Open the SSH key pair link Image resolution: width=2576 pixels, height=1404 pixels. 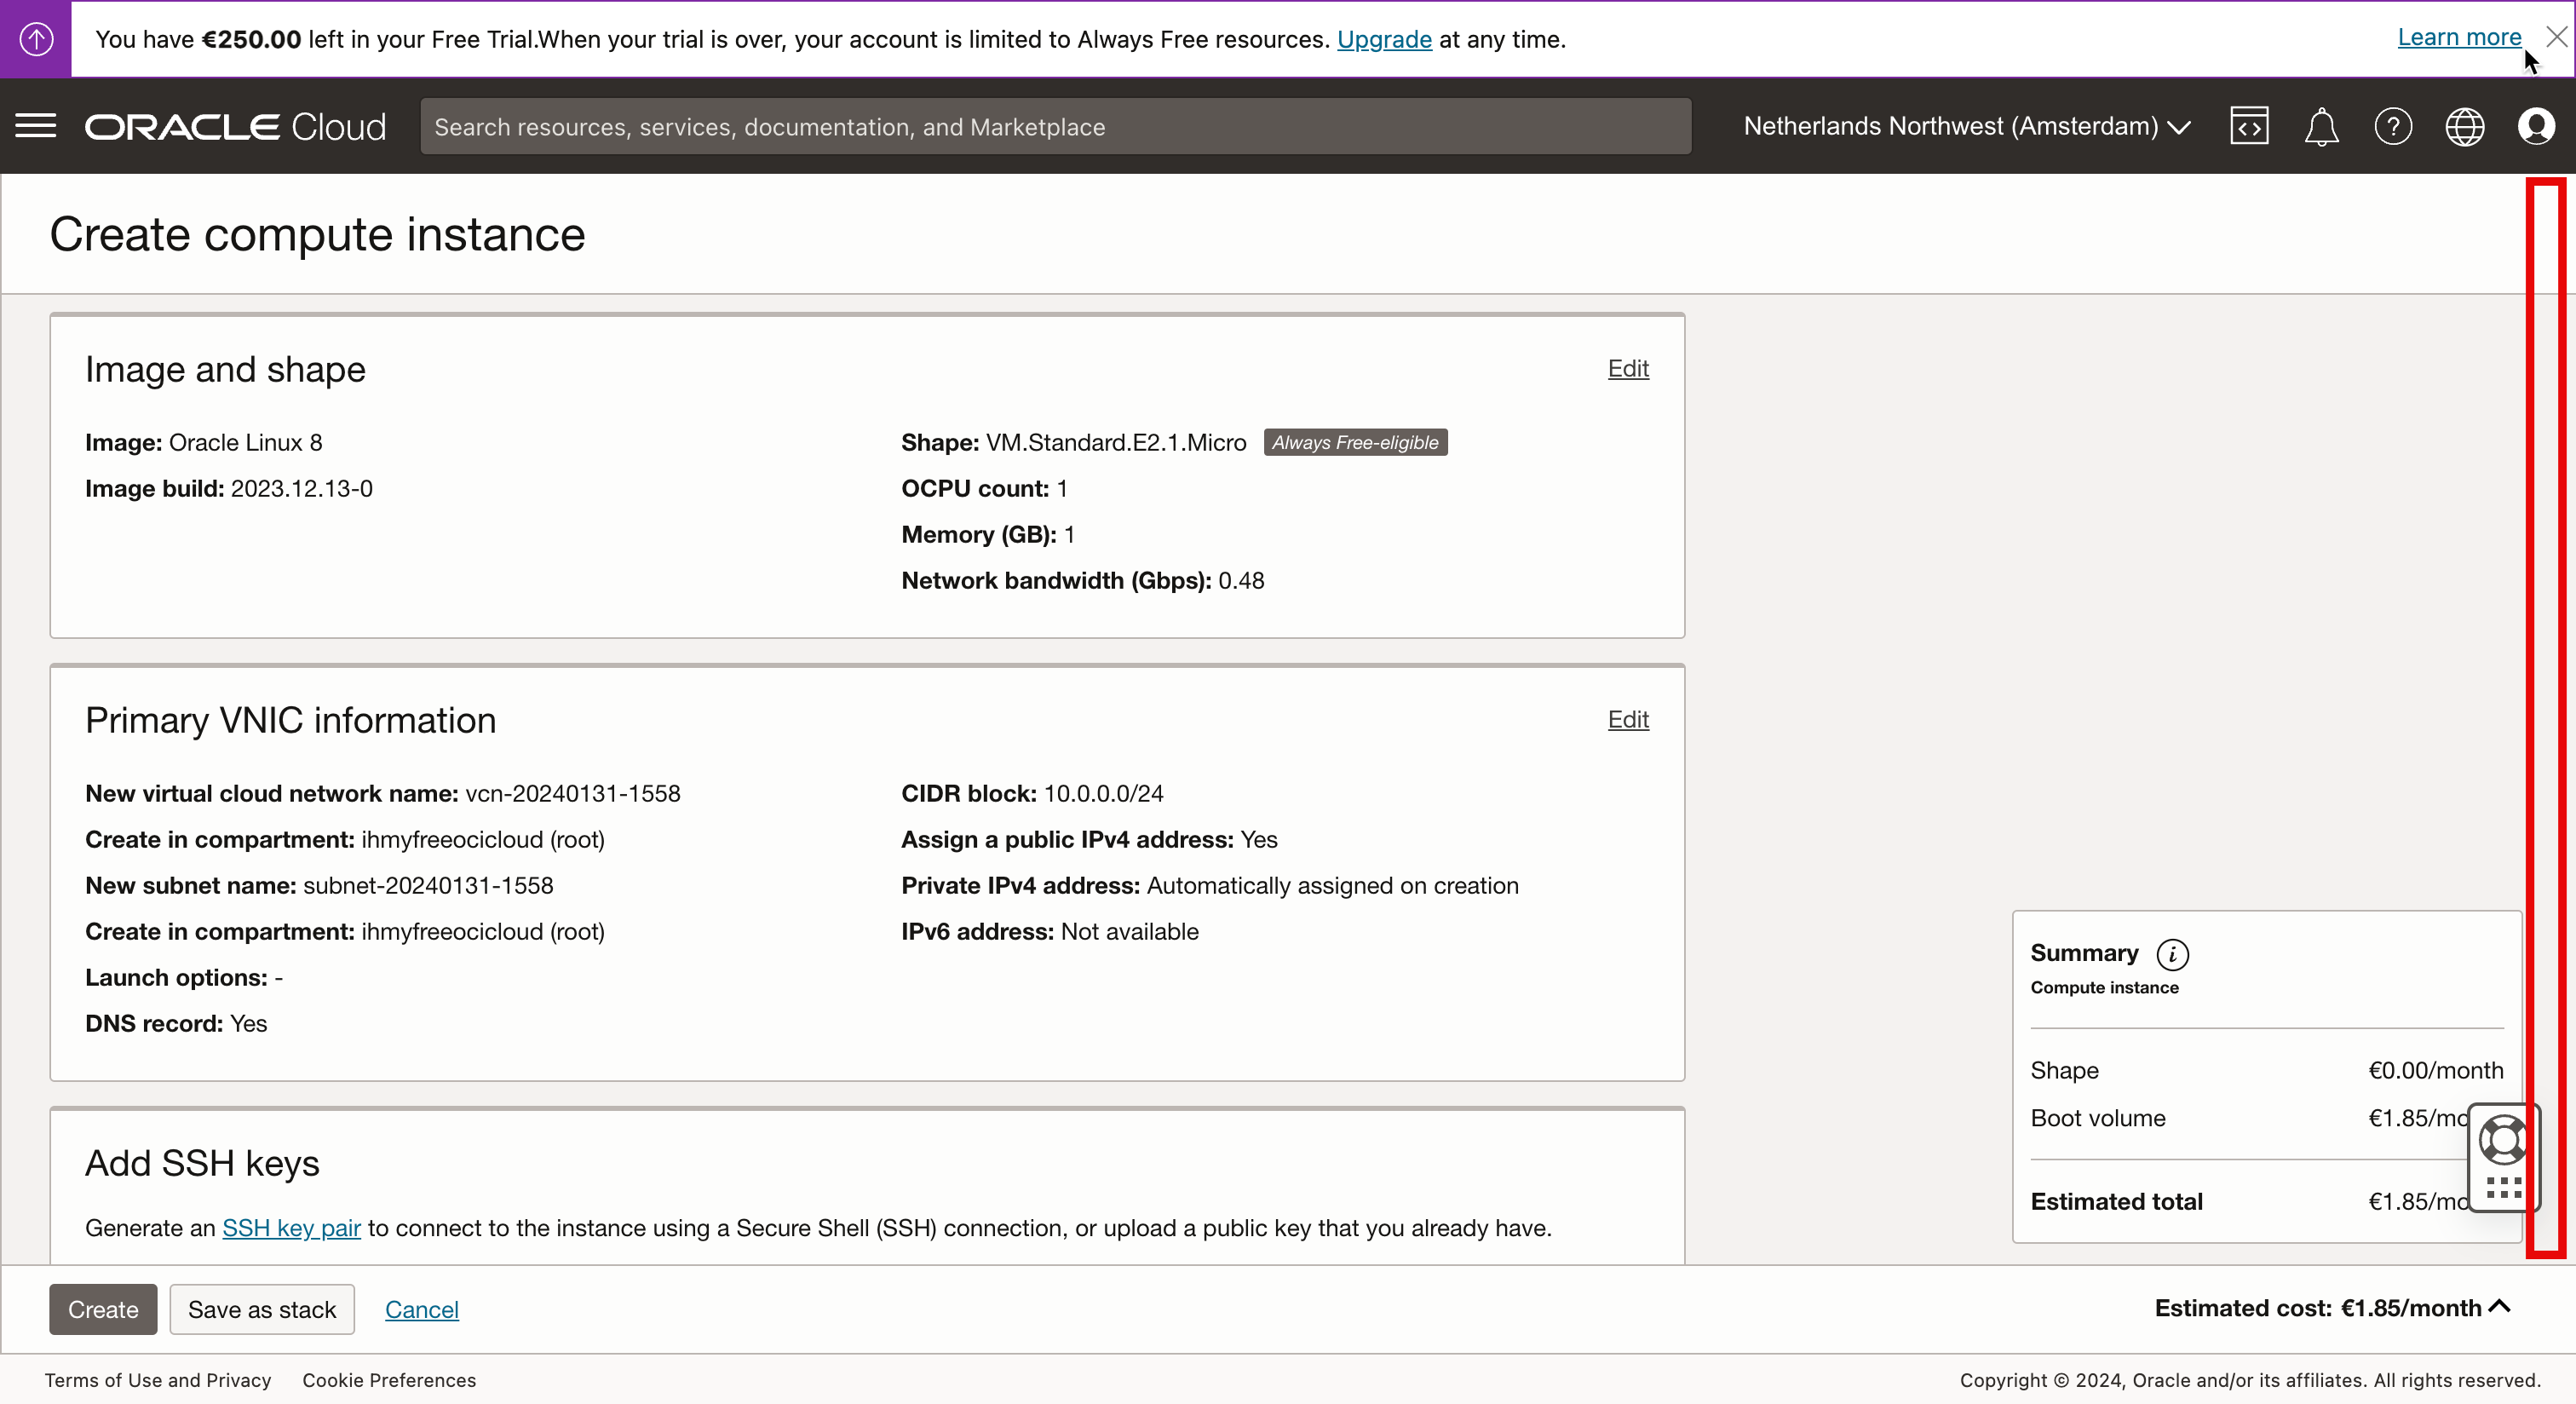[291, 1228]
